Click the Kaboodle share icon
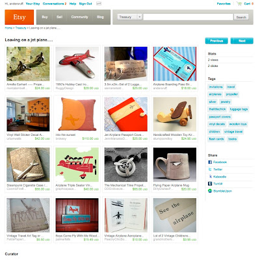Viewport: 260px width, 260px height. [210, 177]
